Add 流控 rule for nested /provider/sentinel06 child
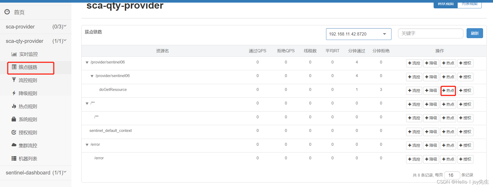Screen dimensions: 493x187 [414, 77]
